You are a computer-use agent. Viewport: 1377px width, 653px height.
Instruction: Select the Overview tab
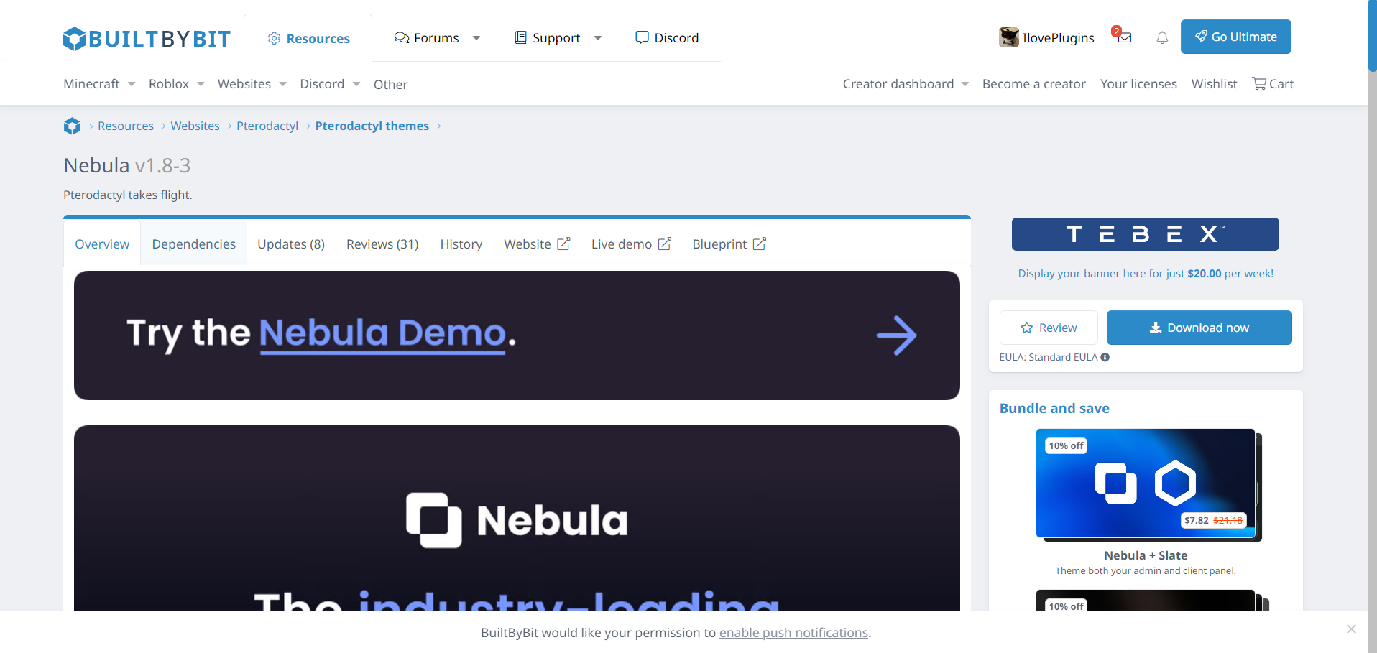[x=102, y=244]
